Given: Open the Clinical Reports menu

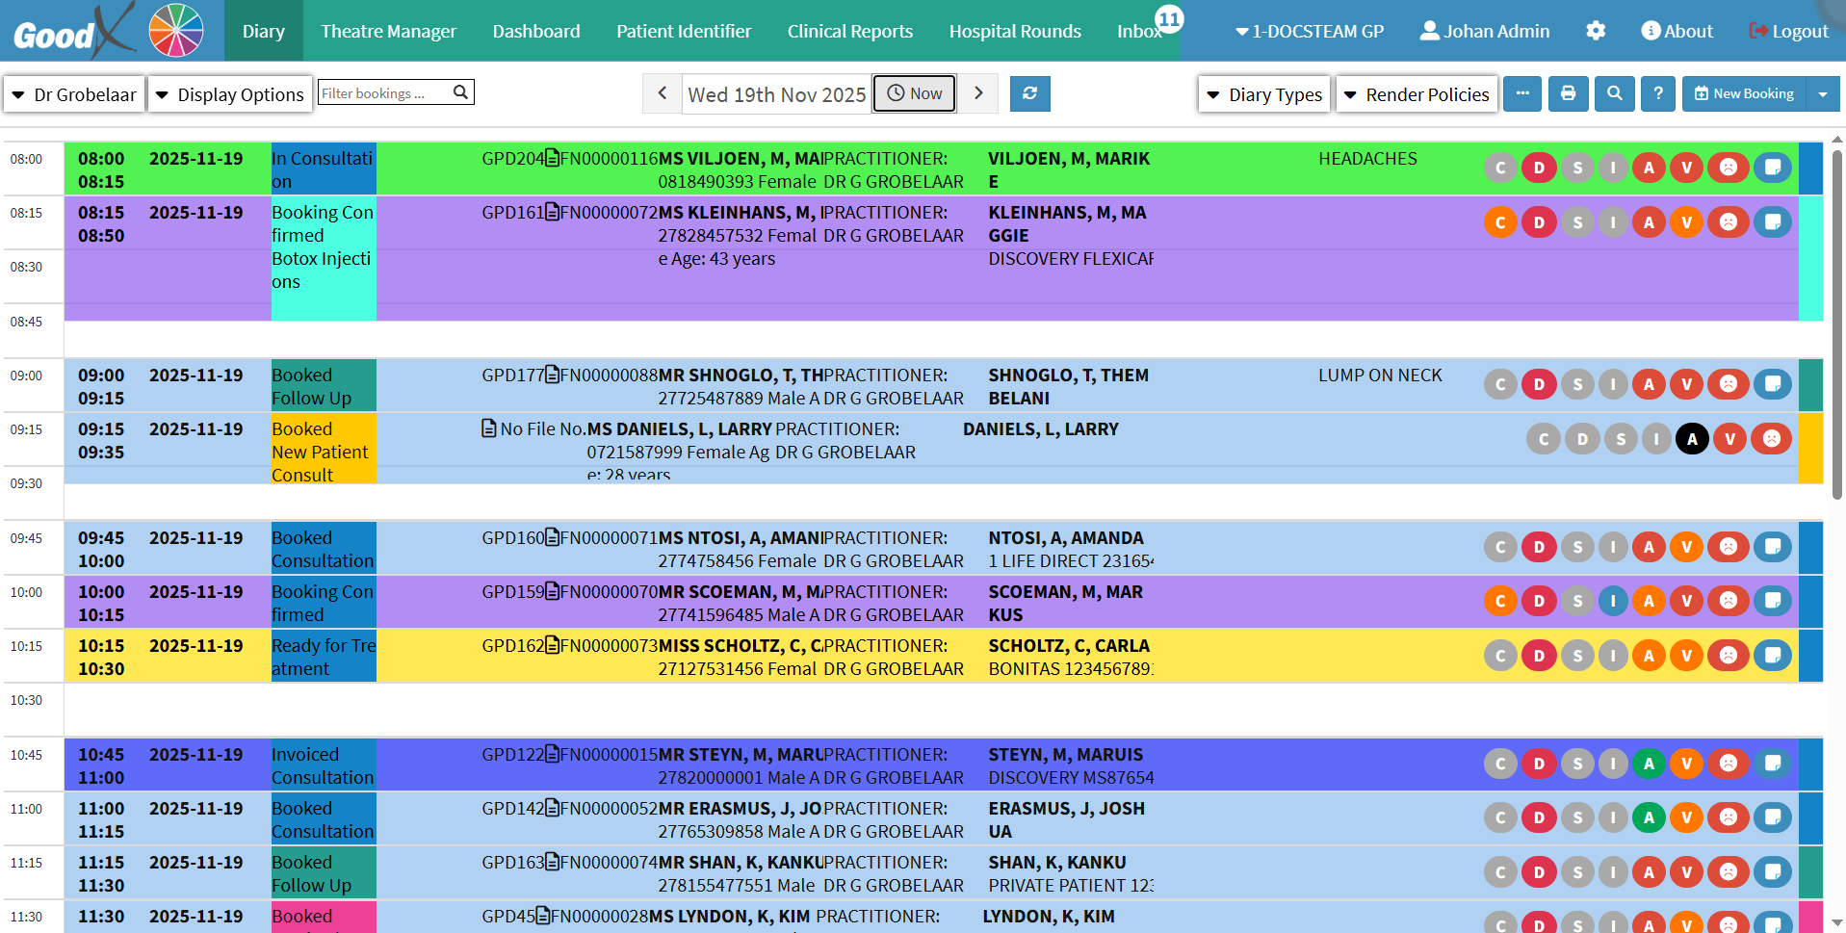Looking at the screenshot, I should 849,31.
